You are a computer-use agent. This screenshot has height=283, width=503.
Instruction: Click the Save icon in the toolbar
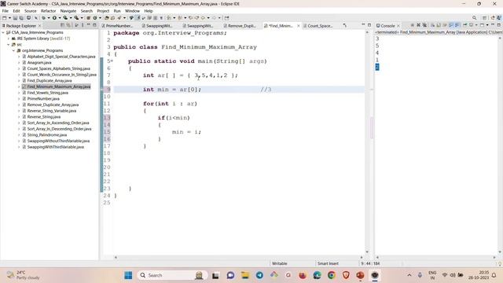[x=15, y=18]
